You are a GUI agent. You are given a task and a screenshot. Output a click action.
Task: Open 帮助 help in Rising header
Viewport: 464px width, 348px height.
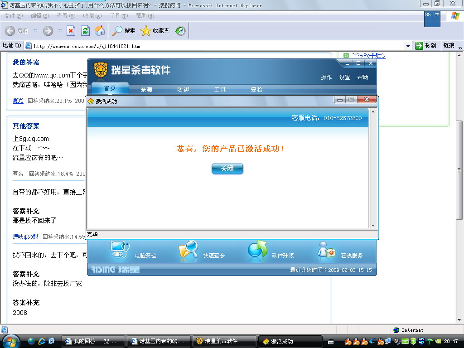coord(363,77)
